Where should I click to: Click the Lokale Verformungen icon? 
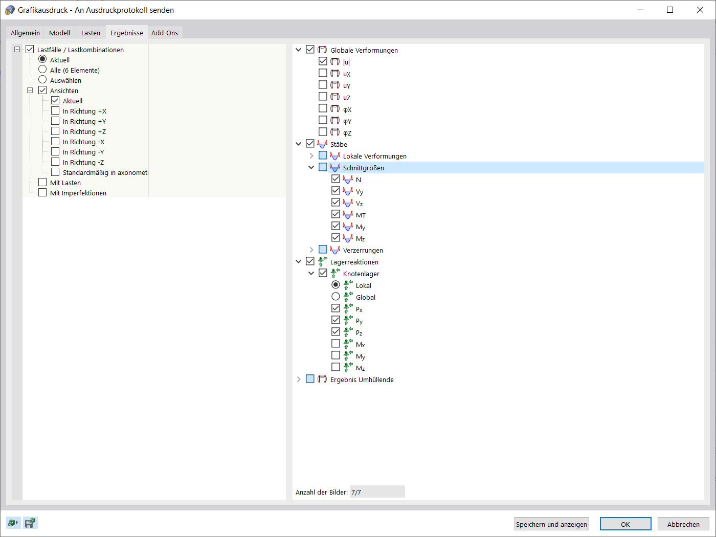[x=335, y=155]
